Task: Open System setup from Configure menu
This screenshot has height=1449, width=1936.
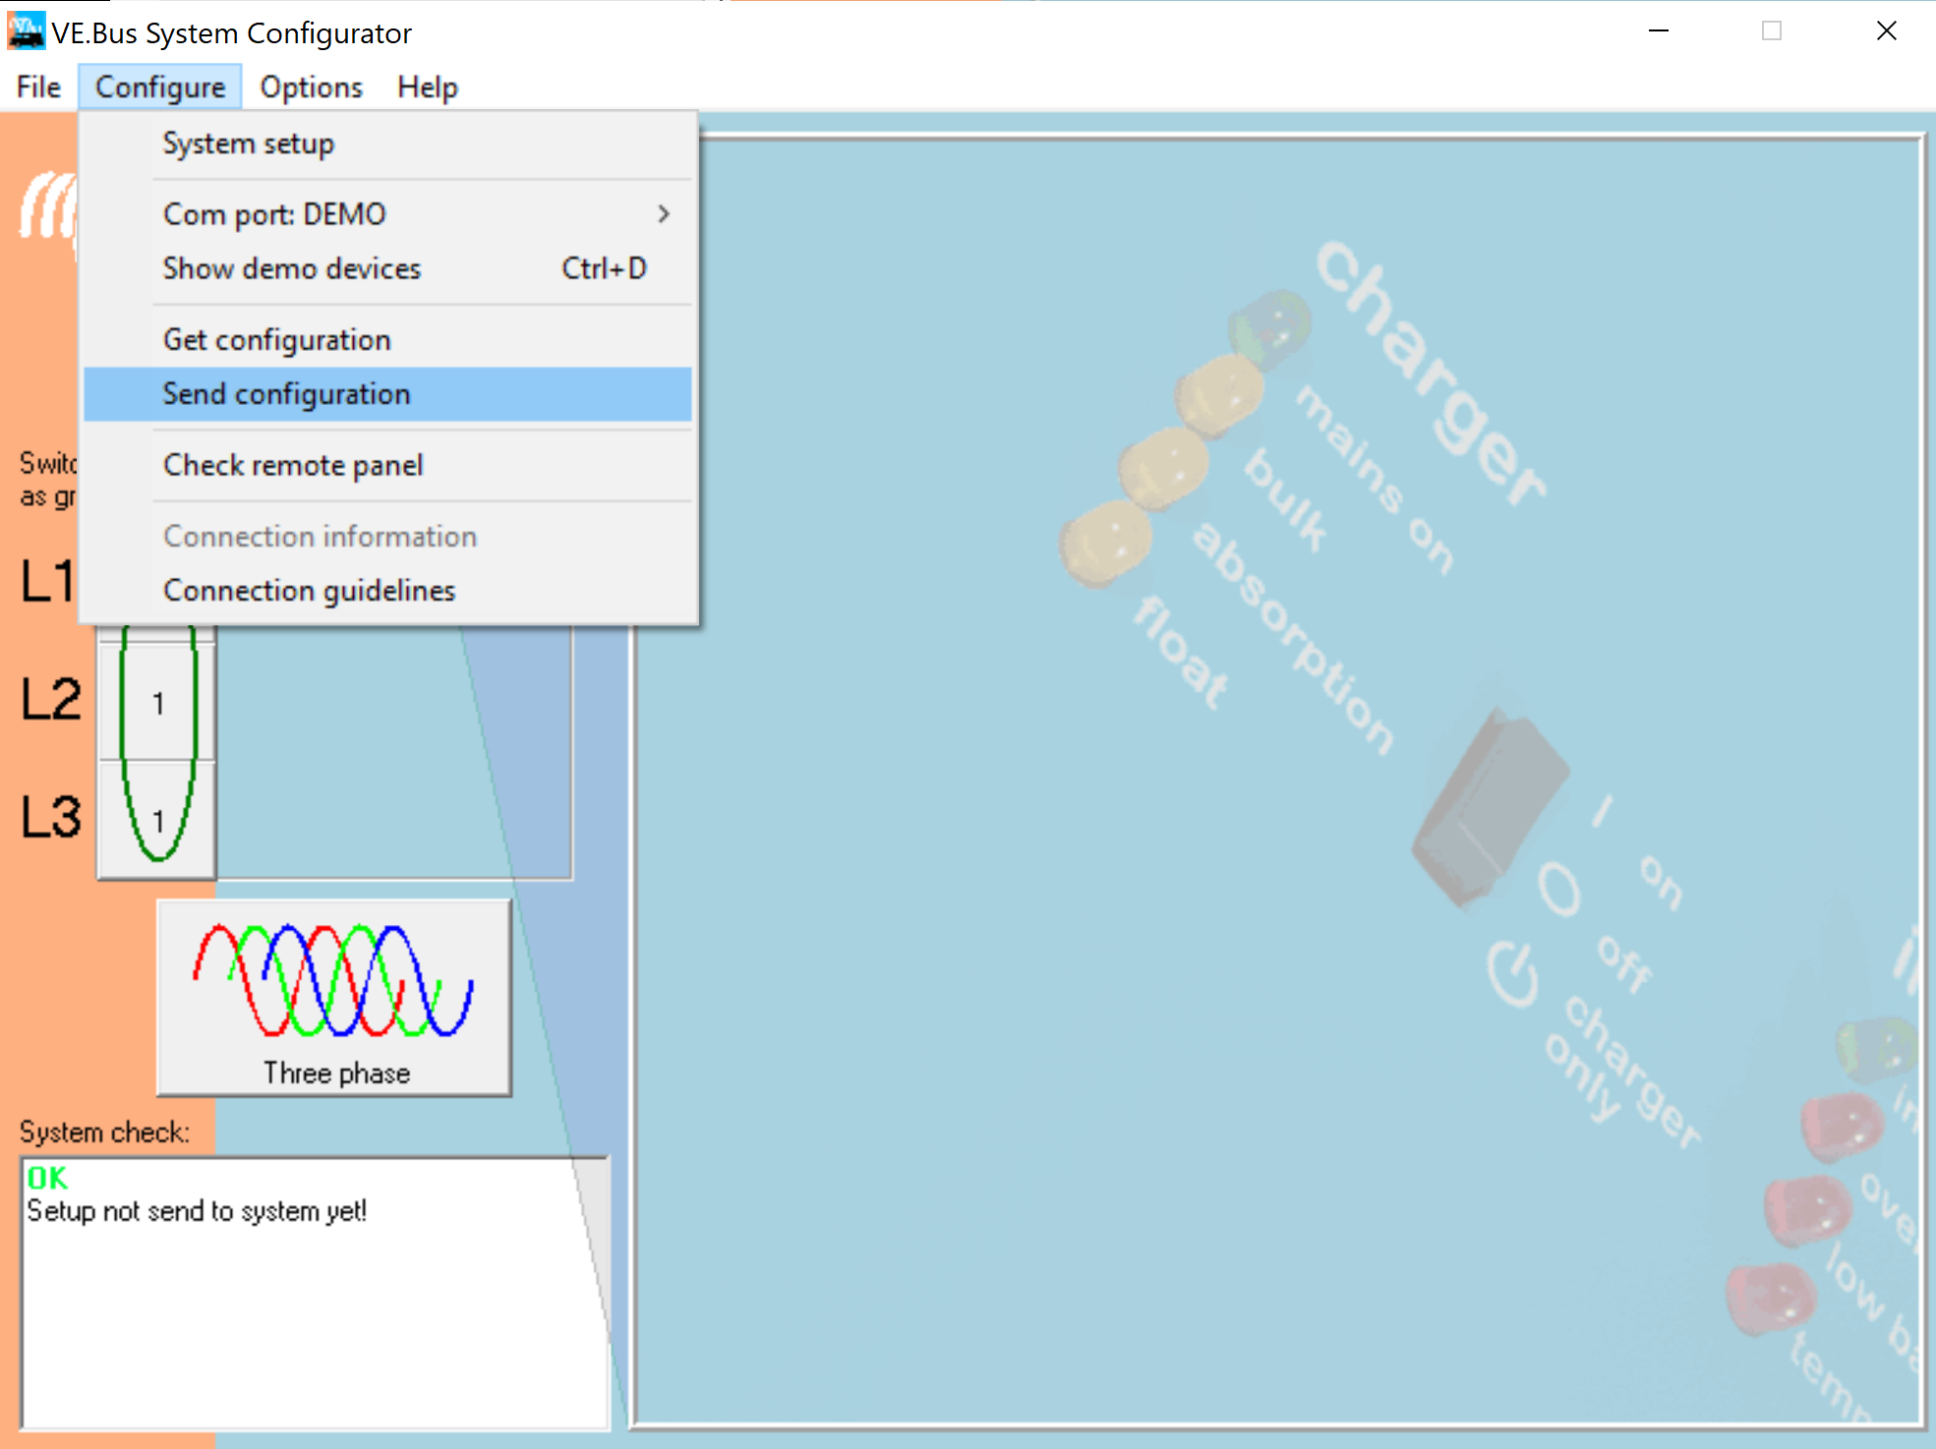Action: [x=249, y=144]
